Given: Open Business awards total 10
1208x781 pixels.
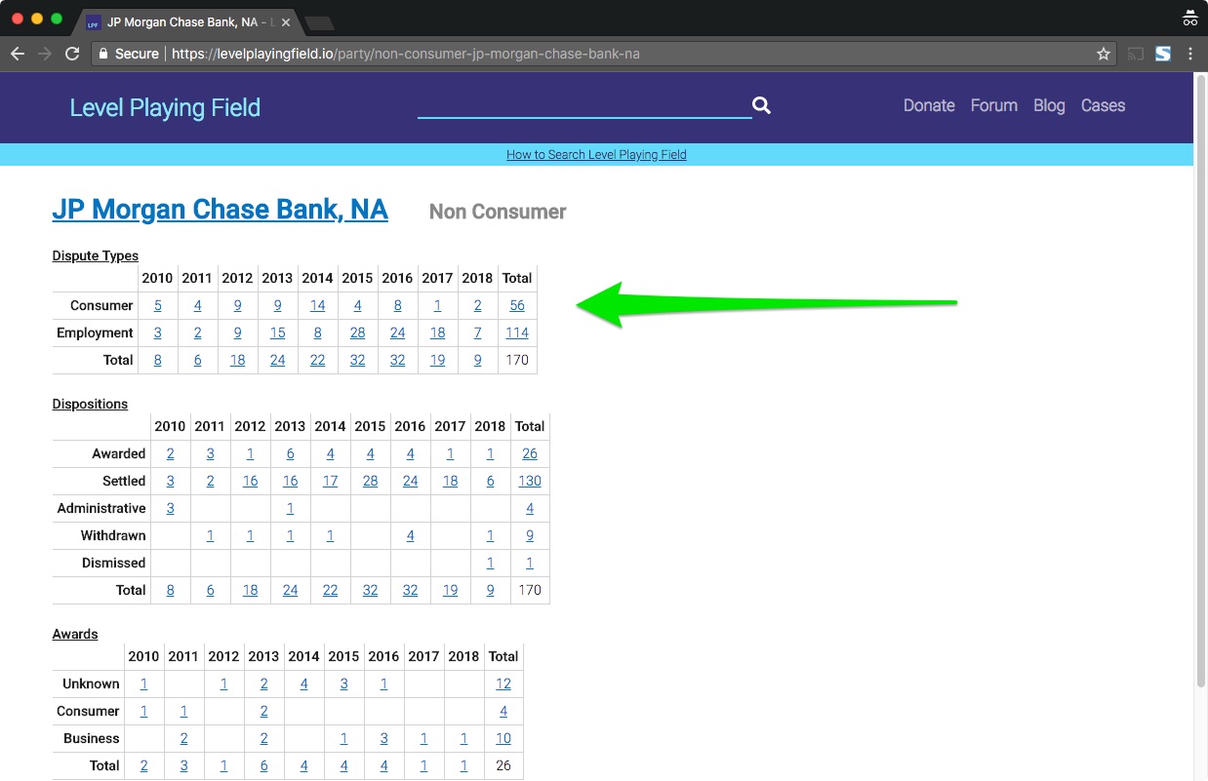Looking at the screenshot, I should point(503,738).
